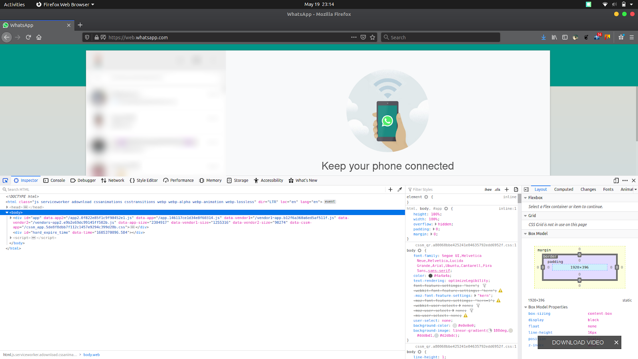Click warning icon beside -ms-user-select
Screen dimensions: 638x359
465,316
